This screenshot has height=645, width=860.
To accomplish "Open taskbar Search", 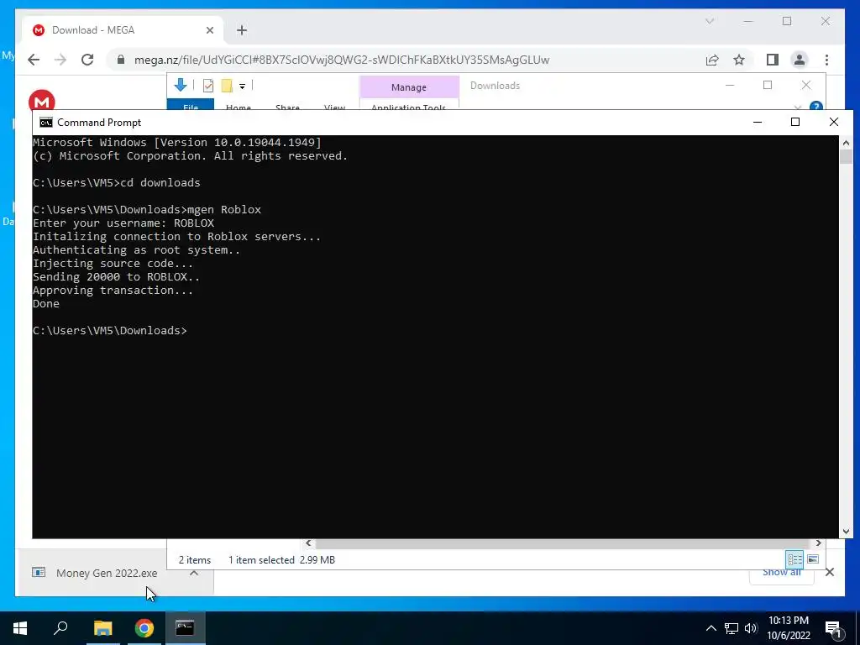I will click(60, 628).
